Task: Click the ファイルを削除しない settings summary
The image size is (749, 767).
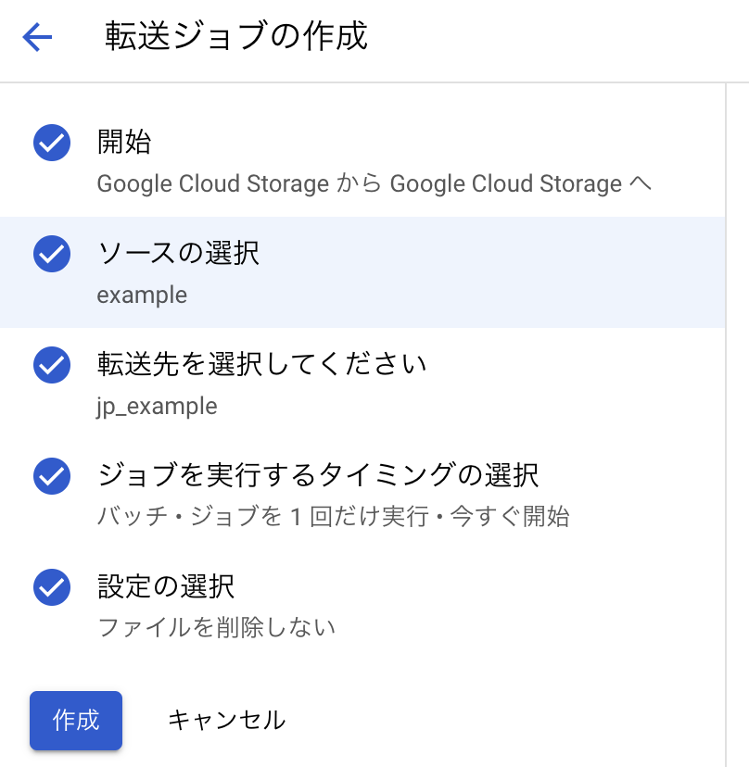Action: coord(216,628)
